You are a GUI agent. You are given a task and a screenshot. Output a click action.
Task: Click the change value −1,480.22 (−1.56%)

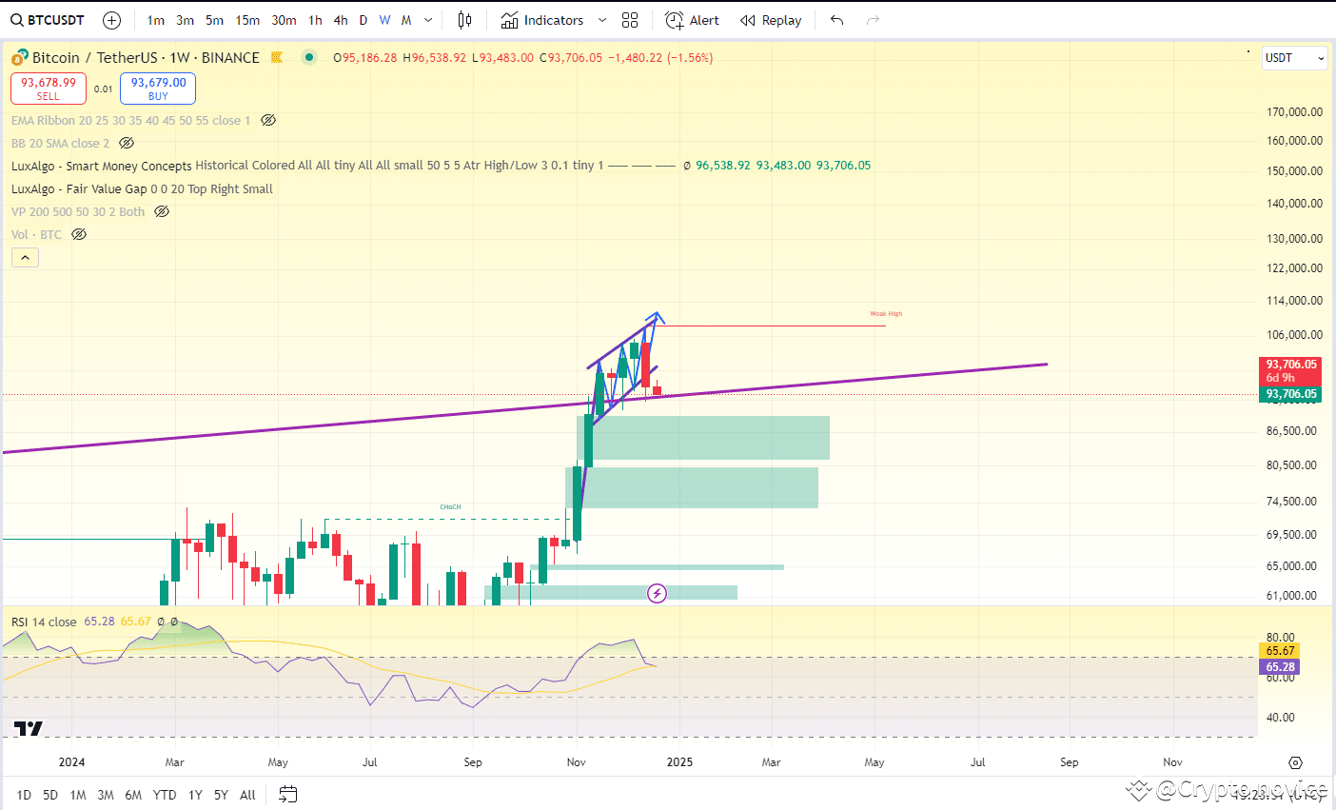pyautogui.click(x=660, y=58)
